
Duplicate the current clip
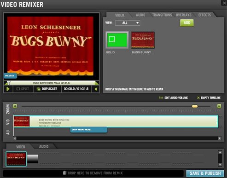coord(47,89)
